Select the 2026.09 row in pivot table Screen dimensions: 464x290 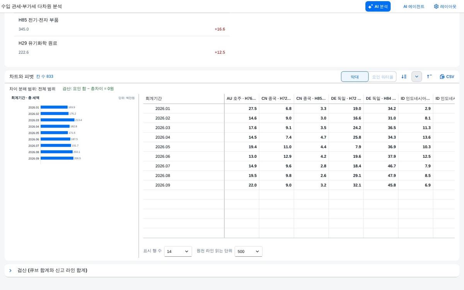[x=299, y=185]
